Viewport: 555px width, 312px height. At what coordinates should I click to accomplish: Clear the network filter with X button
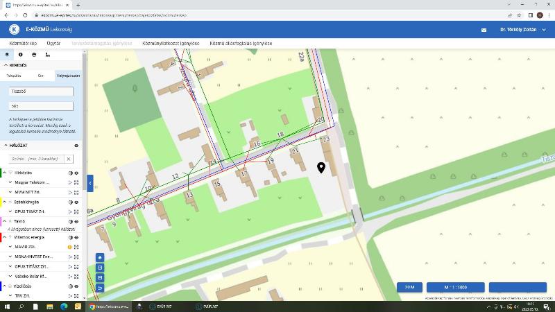pyautogui.click(x=69, y=159)
